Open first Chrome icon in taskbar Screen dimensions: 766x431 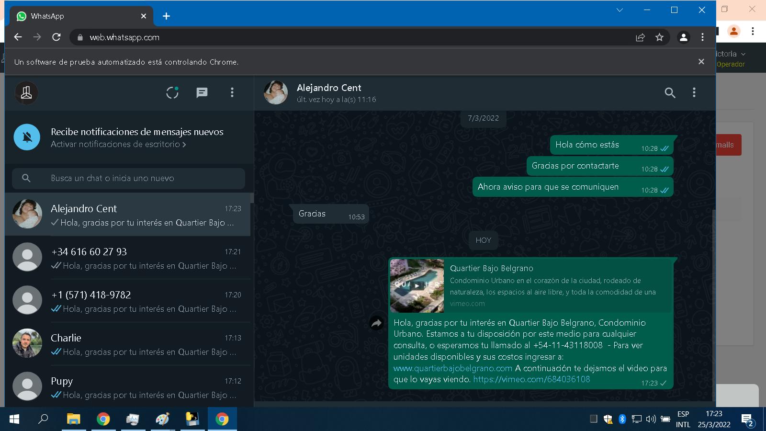(x=103, y=419)
